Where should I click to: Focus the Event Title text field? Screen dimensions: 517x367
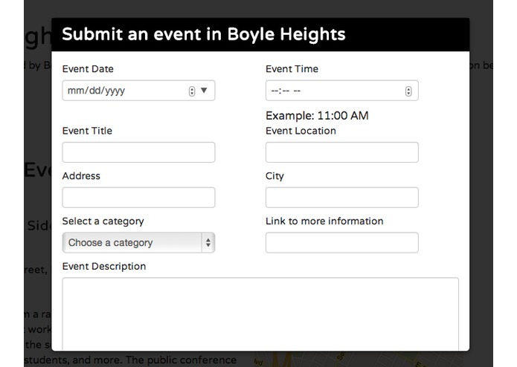coord(138,152)
